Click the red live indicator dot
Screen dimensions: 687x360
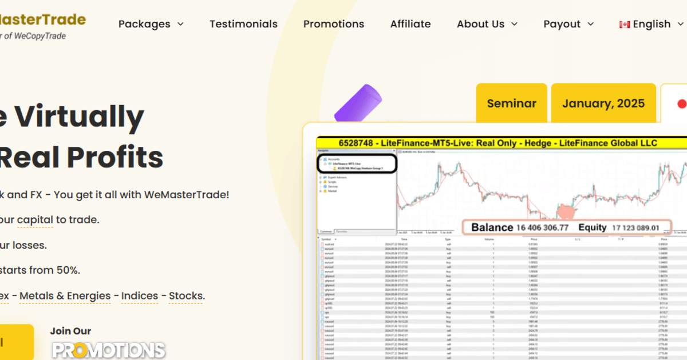coord(681,104)
